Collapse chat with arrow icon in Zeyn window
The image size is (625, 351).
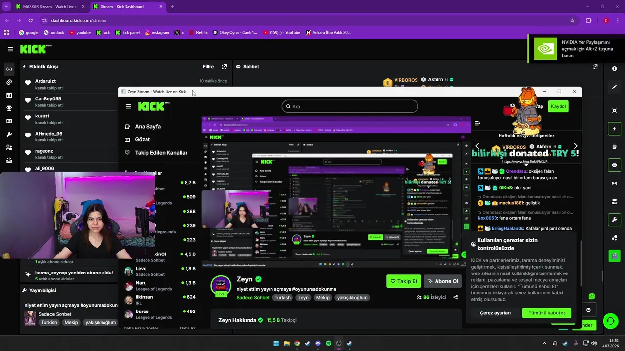477,123
